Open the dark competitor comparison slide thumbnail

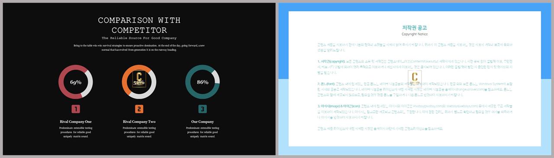point(139,79)
